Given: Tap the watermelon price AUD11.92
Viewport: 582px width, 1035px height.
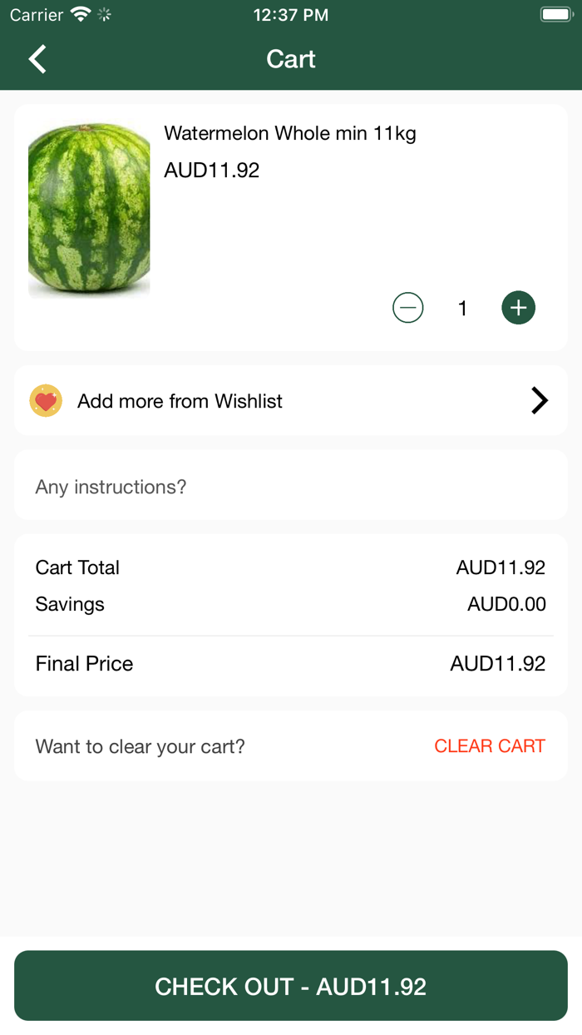Looking at the screenshot, I should (212, 171).
